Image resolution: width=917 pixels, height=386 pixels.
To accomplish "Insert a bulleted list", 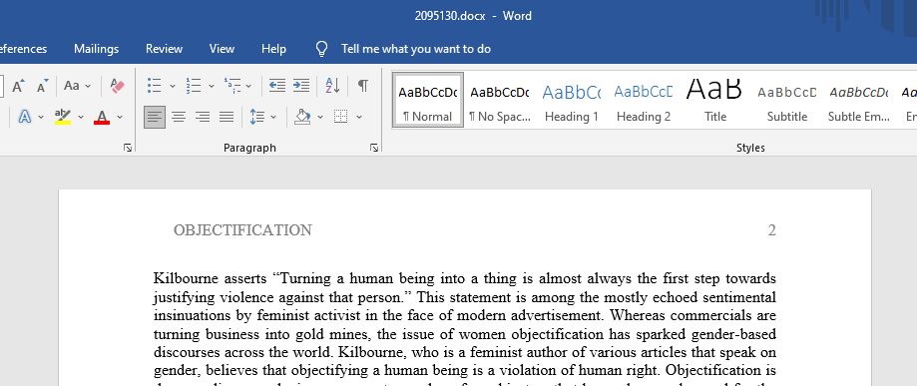I will click(x=155, y=86).
